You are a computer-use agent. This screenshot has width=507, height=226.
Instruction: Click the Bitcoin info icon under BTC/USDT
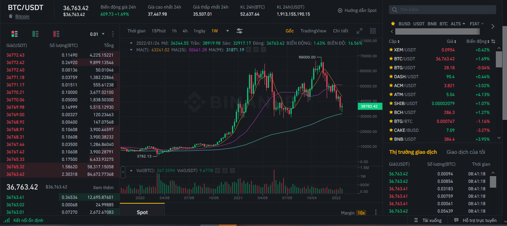tap(11, 16)
